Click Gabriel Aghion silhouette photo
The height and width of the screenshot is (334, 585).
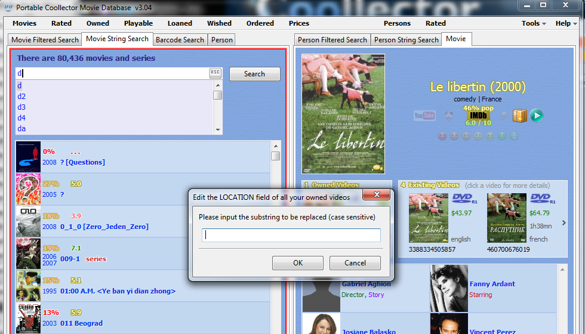tap(321, 295)
